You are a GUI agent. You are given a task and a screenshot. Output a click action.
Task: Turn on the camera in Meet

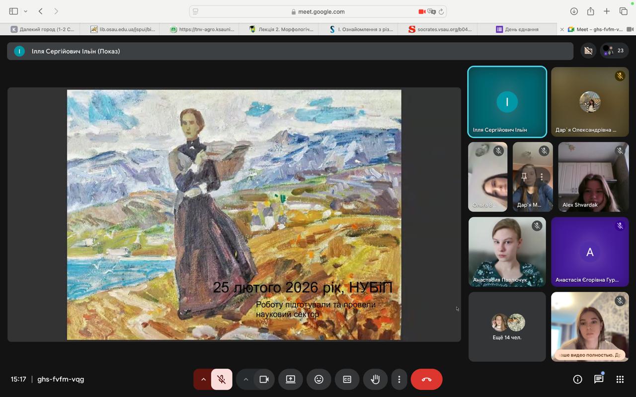click(264, 380)
